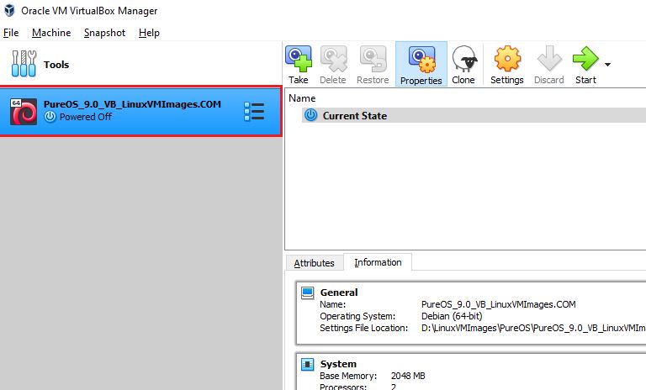Open the Tools panel icon

point(24,64)
